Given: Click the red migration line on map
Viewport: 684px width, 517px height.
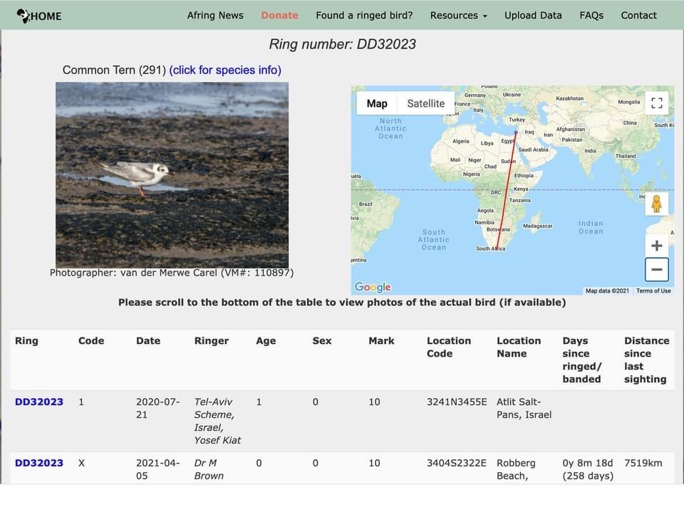Looking at the screenshot, I should click(x=507, y=189).
